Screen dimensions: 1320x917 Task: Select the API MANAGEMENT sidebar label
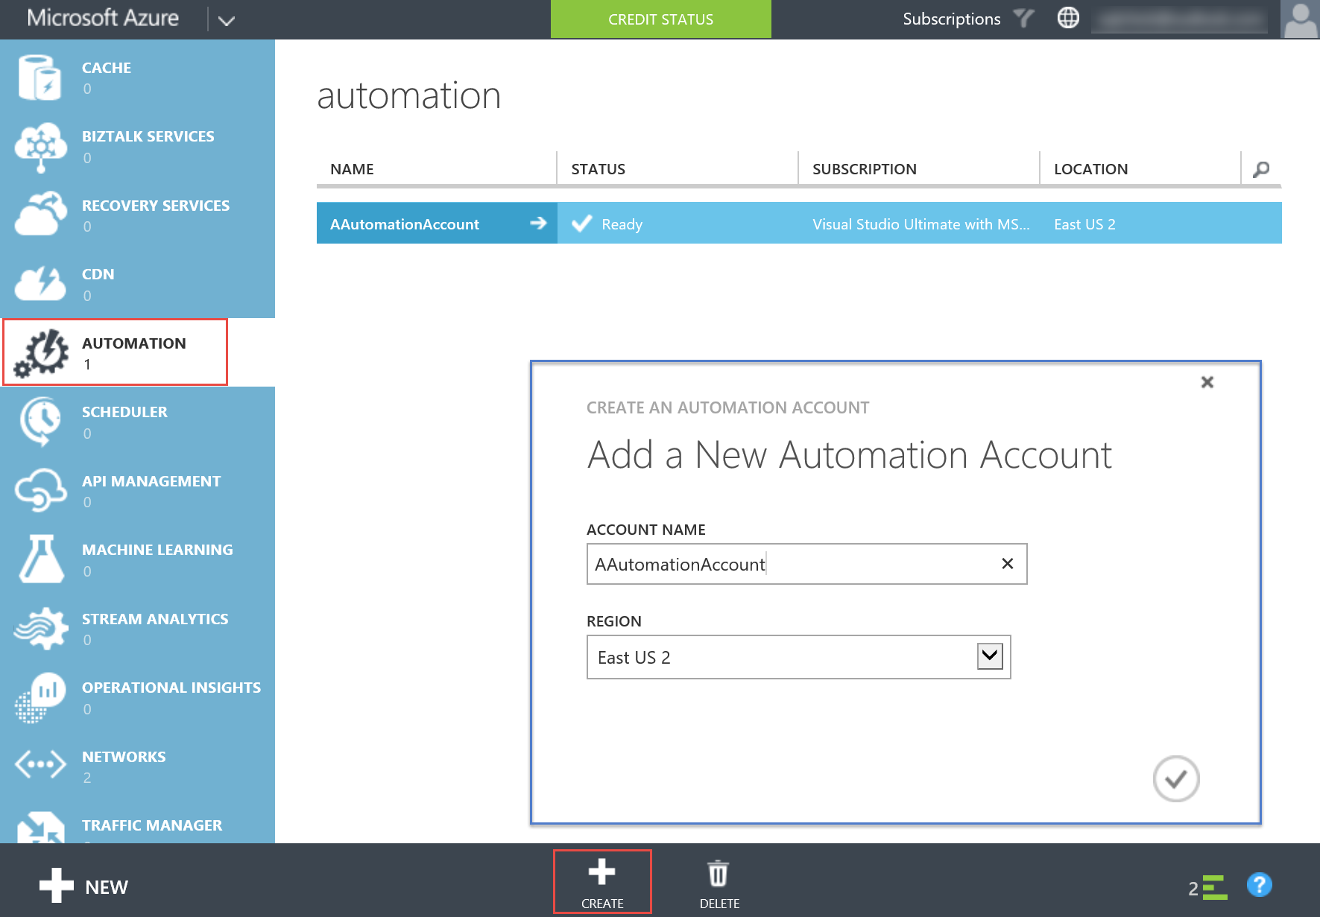tap(151, 481)
